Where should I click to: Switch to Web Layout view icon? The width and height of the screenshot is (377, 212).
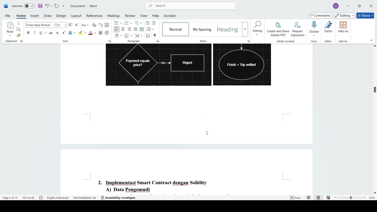[328, 198]
